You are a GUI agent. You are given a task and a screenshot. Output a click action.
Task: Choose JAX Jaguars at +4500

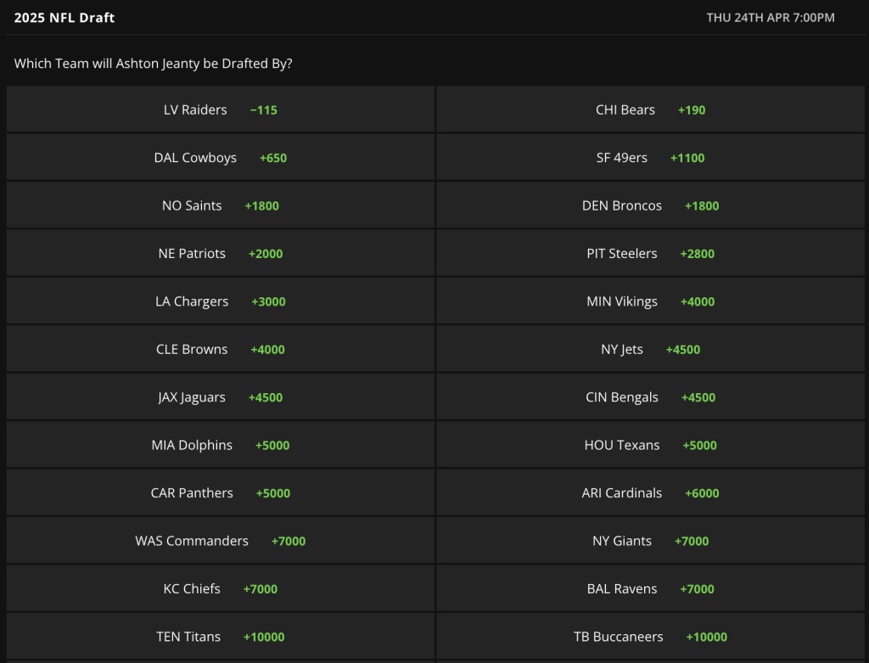pyautogui.click(x=219, y=396)
